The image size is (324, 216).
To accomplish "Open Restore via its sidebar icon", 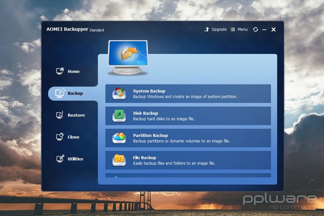I will (x=60, y=115).
